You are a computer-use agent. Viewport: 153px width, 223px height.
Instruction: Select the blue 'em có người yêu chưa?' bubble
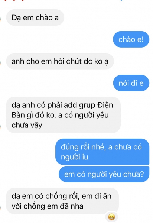pyautogui.click(x=104, y=174)
